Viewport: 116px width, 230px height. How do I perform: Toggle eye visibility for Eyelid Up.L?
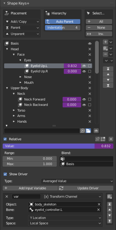tap(84, 66)
